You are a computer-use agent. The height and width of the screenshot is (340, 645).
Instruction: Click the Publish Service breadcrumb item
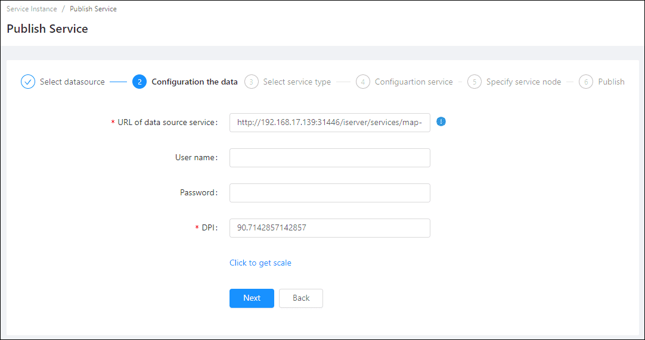93,9
